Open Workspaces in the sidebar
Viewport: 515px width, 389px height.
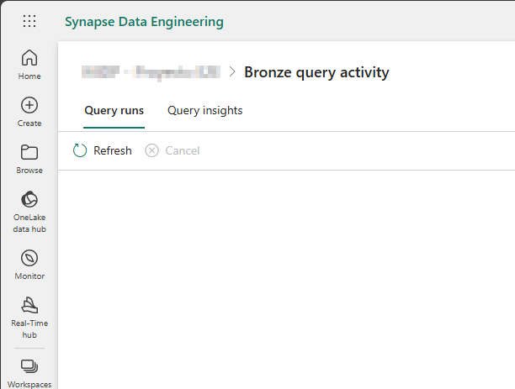pyautogui.click(x=29, y=374)
